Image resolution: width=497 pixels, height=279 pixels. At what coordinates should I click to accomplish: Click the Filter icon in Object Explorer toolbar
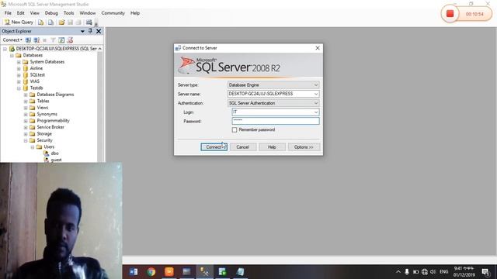(x=53, y=40)
